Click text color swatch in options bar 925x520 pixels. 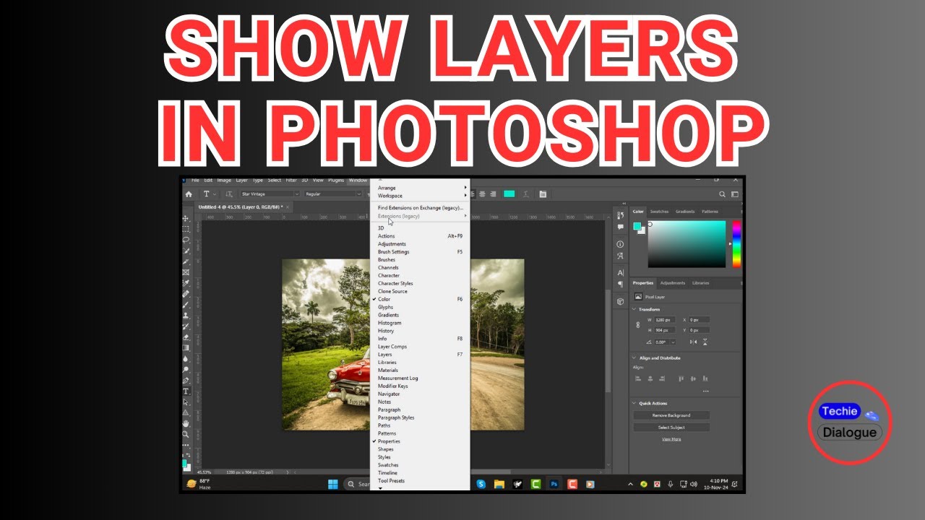(509, 194)
